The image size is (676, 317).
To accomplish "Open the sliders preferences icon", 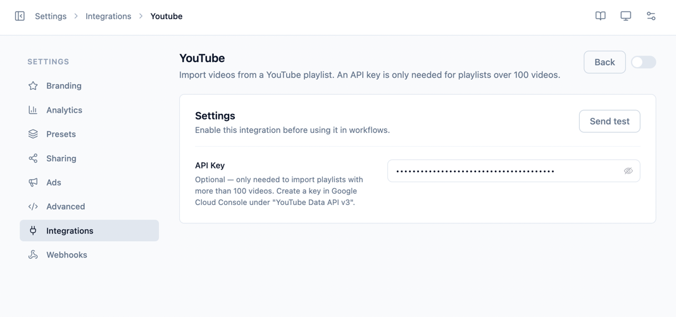I will pos(651,16).
